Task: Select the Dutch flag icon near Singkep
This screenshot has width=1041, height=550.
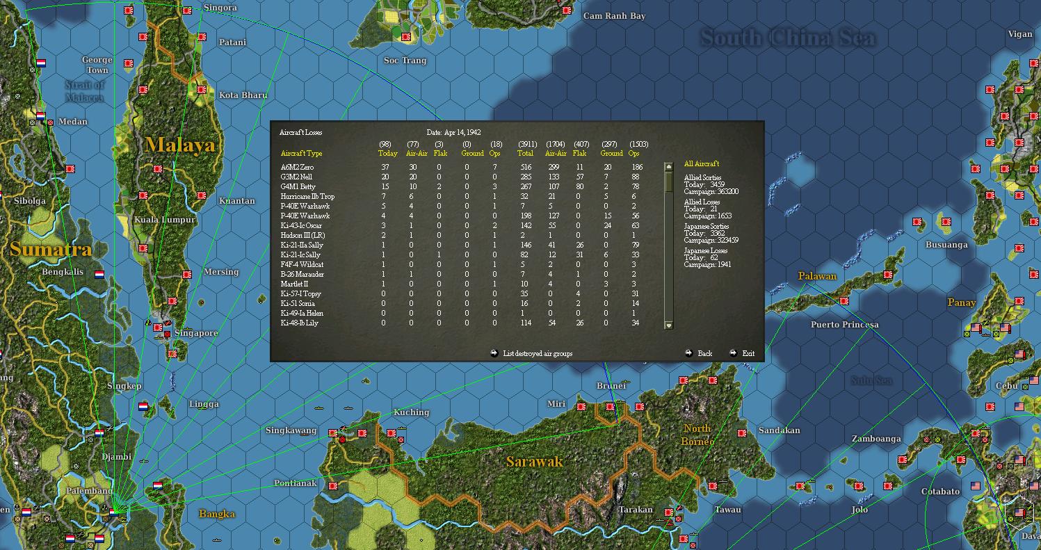Action: click(143, 407)
